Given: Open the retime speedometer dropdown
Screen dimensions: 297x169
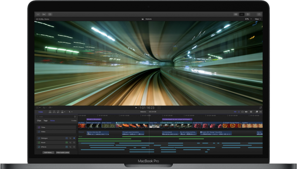Looking at the screenshot, I should coord(51,108).
